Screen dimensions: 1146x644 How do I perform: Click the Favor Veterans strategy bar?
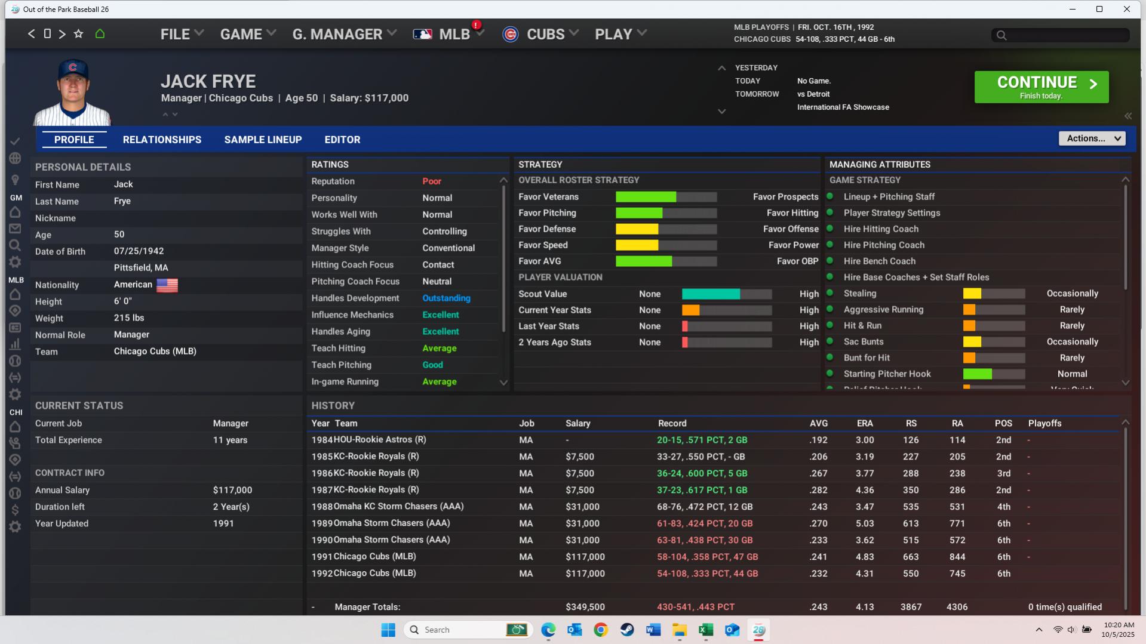point(666,197)
